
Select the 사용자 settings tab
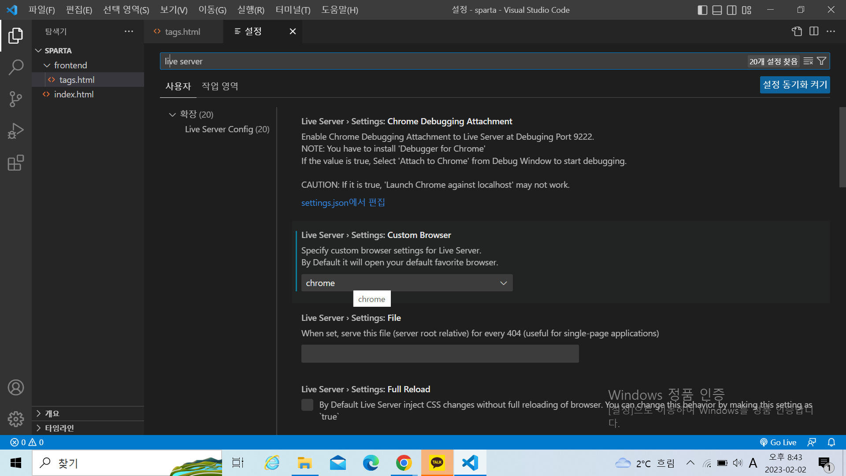(178, 86)
